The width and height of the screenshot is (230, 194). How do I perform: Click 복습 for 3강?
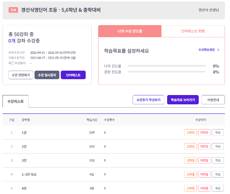[x=217, y=160]
